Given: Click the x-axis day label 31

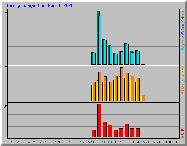Looking at the screenshot, I should click(175, 142).
